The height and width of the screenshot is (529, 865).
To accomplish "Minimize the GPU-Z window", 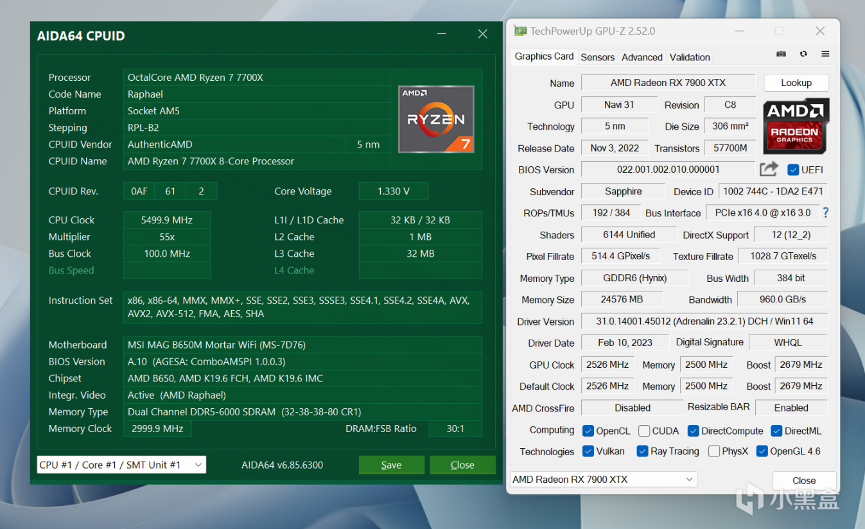I will pos(738,31).
